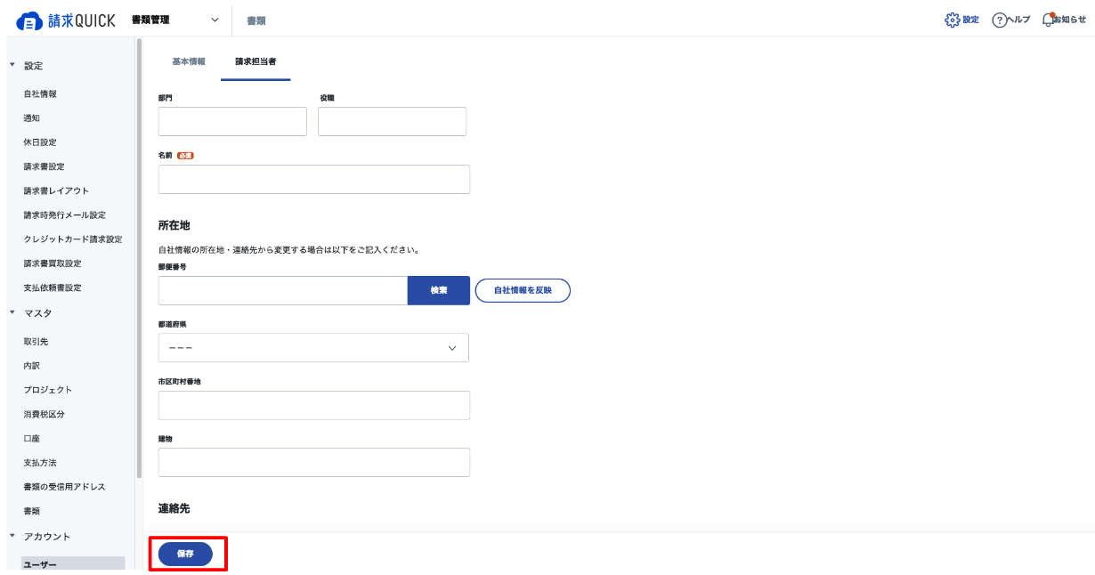Screen dimensions: 1095x575
Task: Open 取引先 in the sidebar
Action: tap(36, 342)
